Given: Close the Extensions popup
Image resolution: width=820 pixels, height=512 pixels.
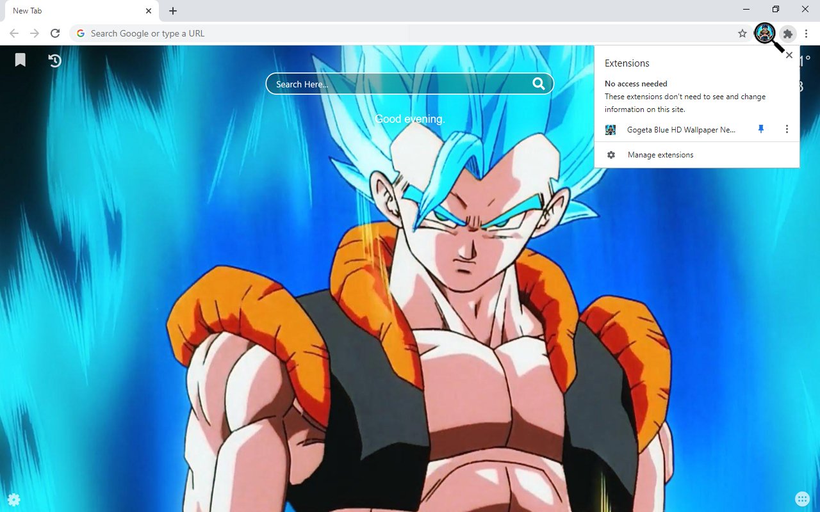Looking at the screenshot, I should click(789, 55).
